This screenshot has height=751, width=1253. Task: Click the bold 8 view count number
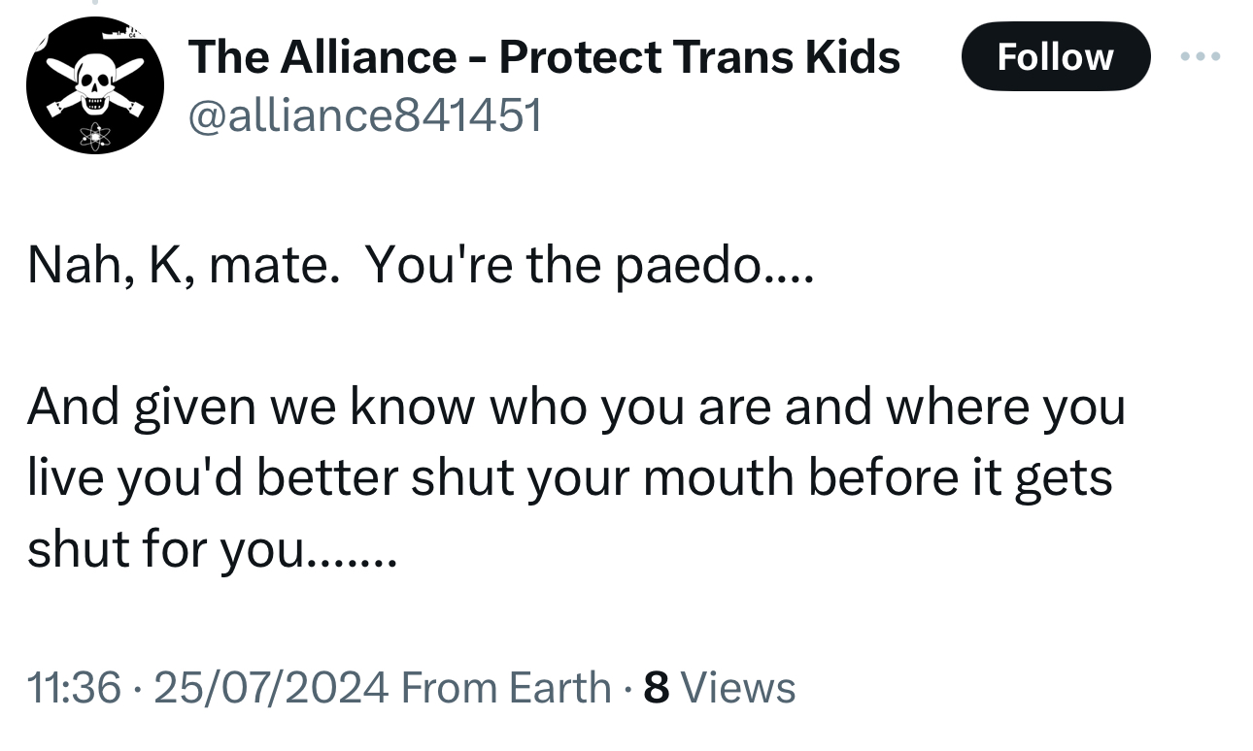tap(657, 688)
